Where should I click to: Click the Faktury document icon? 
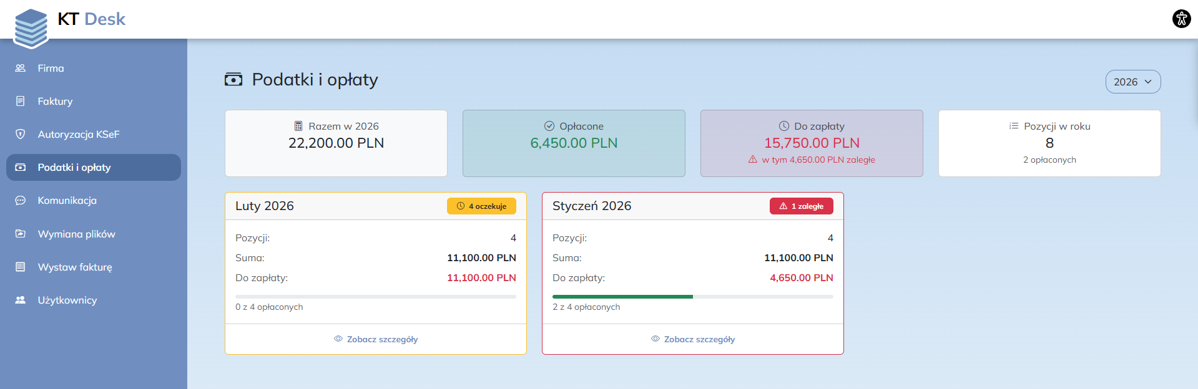21,101
